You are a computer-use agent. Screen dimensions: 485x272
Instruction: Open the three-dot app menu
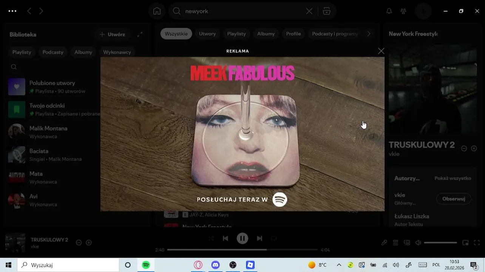pos(12,11)
